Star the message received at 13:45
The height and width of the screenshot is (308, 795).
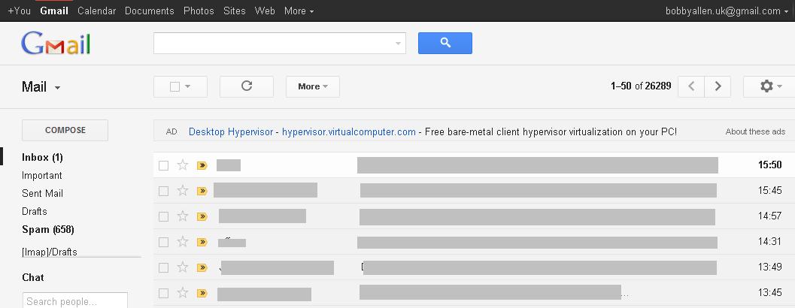pos(183,293)
